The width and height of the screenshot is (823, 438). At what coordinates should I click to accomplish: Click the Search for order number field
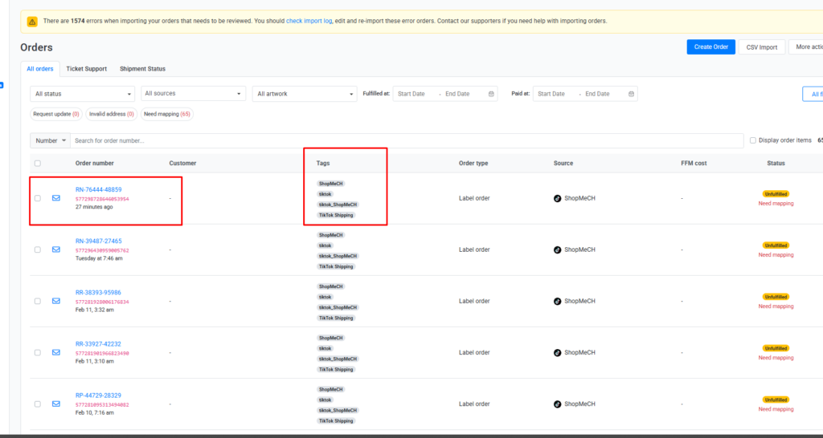tap(406, 140)
